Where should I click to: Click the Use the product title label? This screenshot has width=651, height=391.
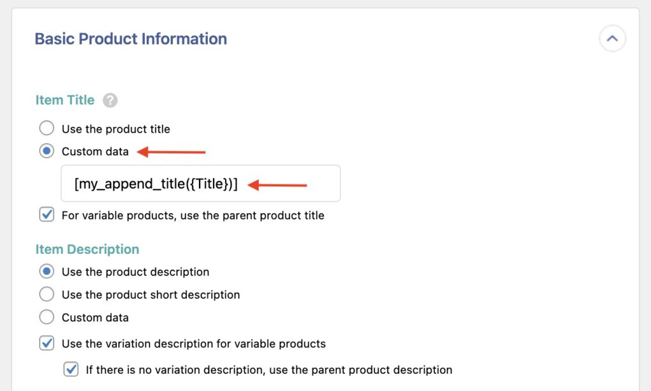(115, 128)
